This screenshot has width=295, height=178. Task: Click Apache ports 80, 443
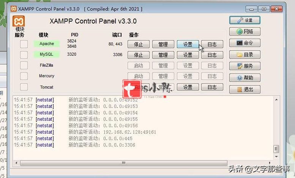coord(115,44)
